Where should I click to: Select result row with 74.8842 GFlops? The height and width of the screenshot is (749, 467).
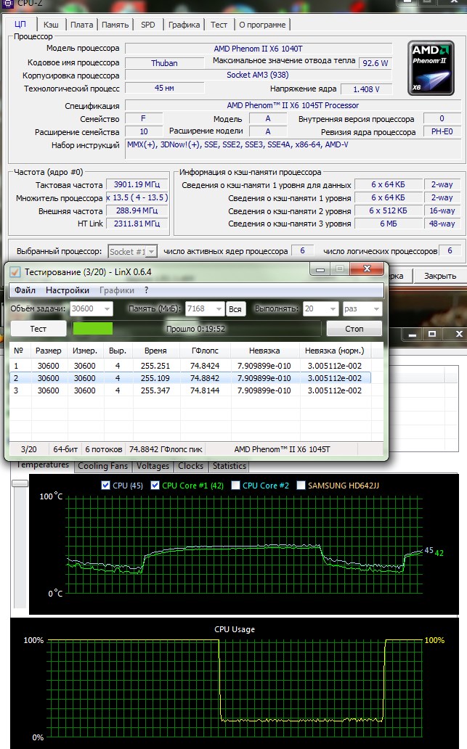(x=190, y=378)
